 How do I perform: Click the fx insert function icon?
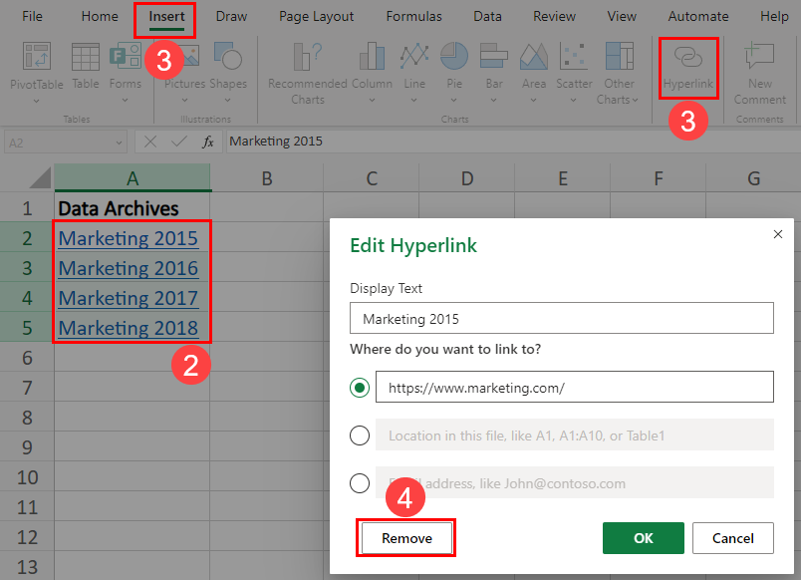[208, 143]
